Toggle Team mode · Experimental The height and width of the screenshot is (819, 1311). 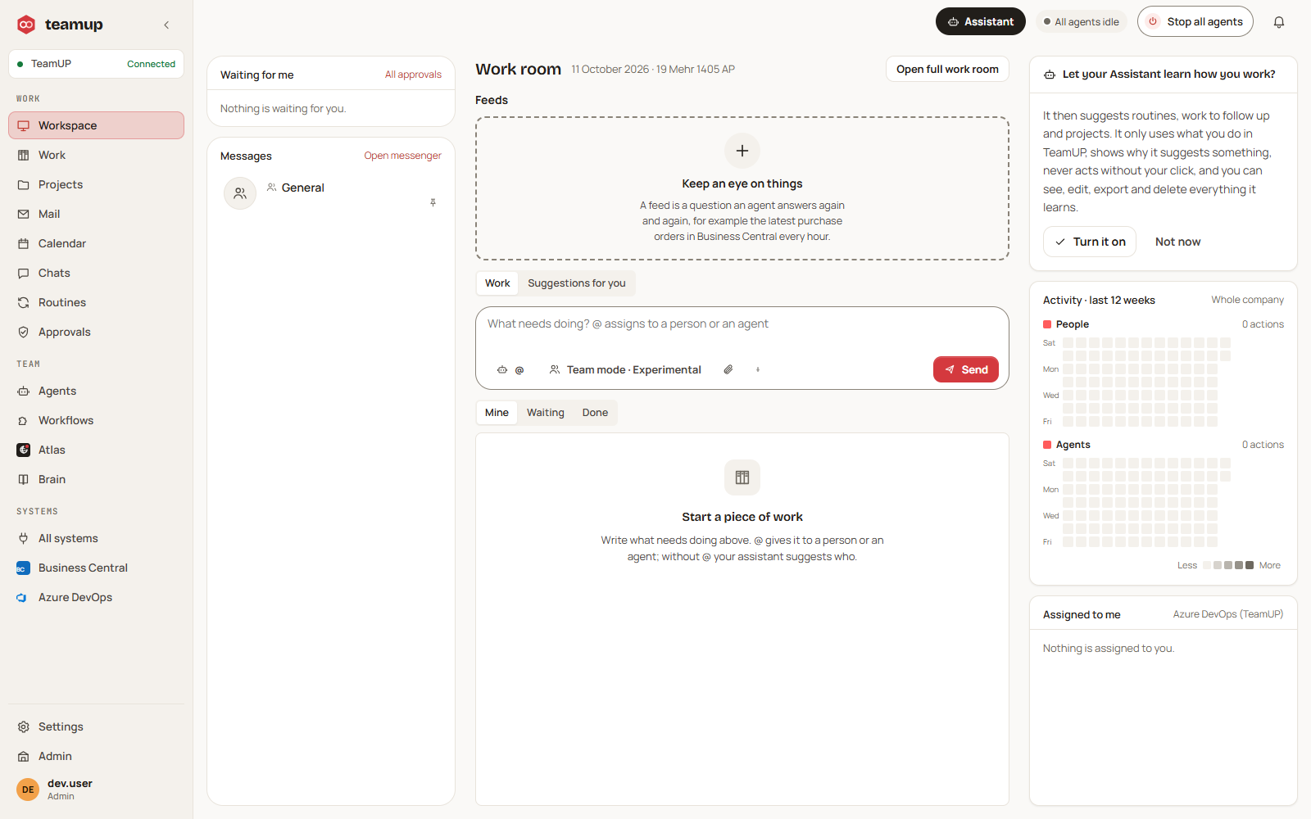click(x=625, y=369)
